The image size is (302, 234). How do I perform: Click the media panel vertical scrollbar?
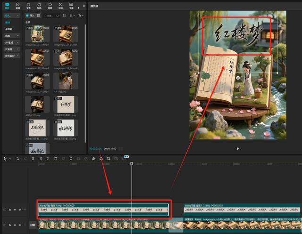[x=85, y=83]
